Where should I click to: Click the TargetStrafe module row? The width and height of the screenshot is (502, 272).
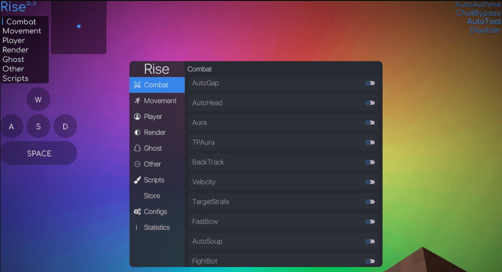click(x=284, y=202)
